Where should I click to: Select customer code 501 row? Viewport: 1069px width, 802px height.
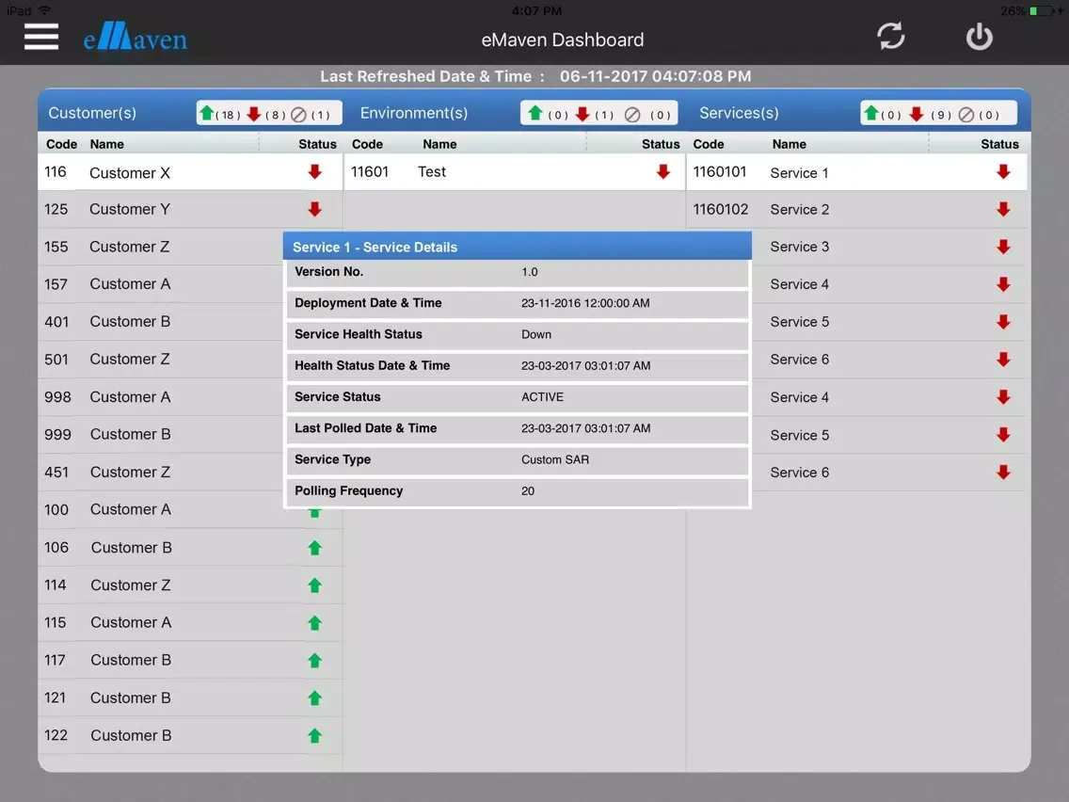pos(161,360)
